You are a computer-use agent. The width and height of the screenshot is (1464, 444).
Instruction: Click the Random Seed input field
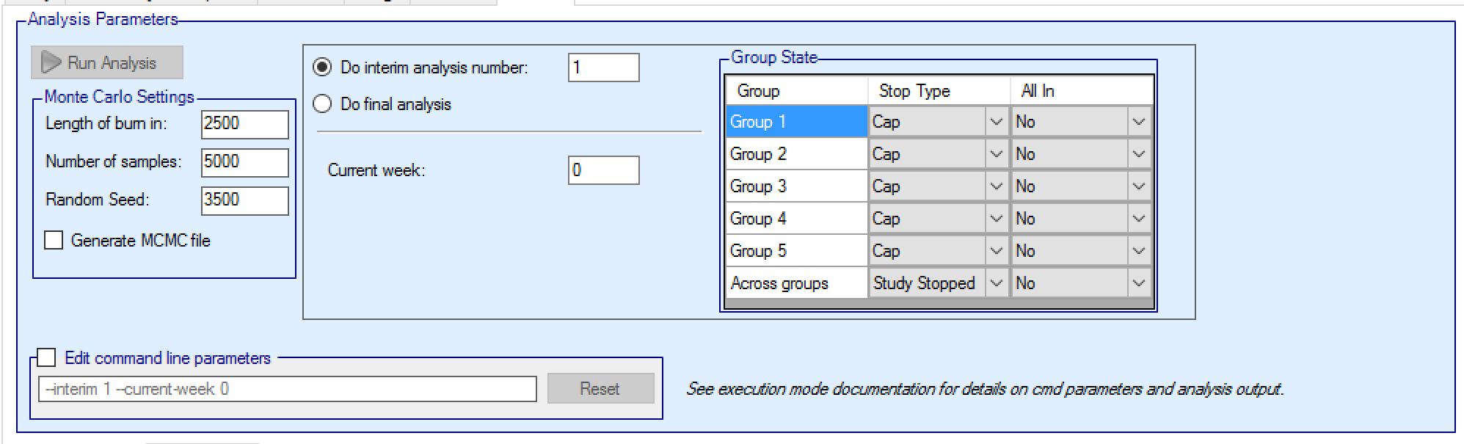pos(244,200)
